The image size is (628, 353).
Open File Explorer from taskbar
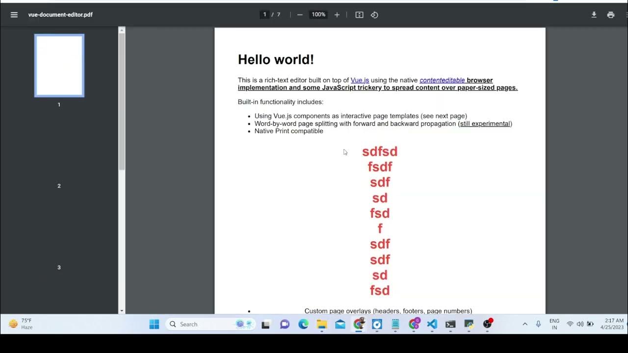pyautogui.click(x=322, y=324)
